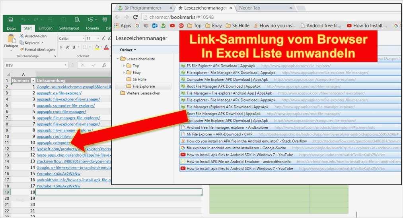Select the Mi File Explorer - APK-Download - CHIP bookmark
This screenshot has height=218, width=403.
pyautogui.click(x=290, y=134)
